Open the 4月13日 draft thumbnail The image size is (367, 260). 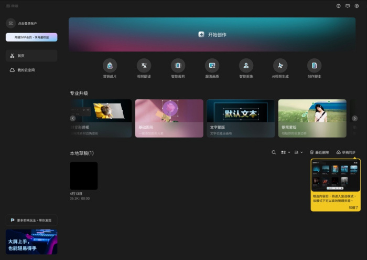[84, 176]
